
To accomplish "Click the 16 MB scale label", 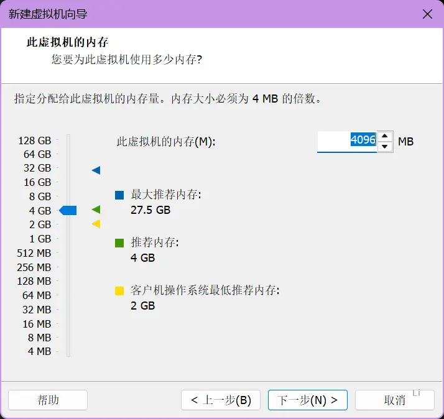I will (x=37, y=324).
